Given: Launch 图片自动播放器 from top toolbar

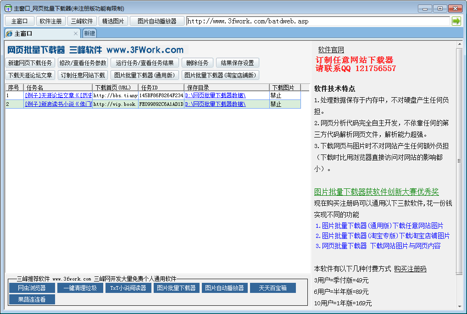Looking at the screenshot, I should tap(157, 21).
